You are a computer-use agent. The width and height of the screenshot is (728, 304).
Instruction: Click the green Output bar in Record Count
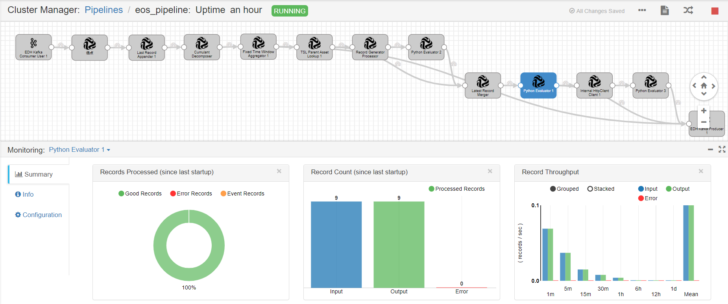(399, 245)
